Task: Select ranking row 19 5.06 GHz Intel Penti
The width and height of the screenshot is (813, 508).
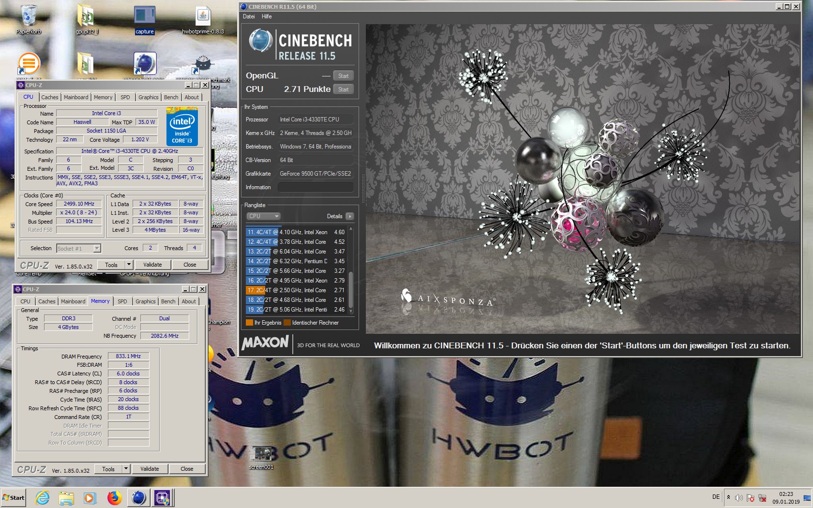Action: click(x=297, y=310)
